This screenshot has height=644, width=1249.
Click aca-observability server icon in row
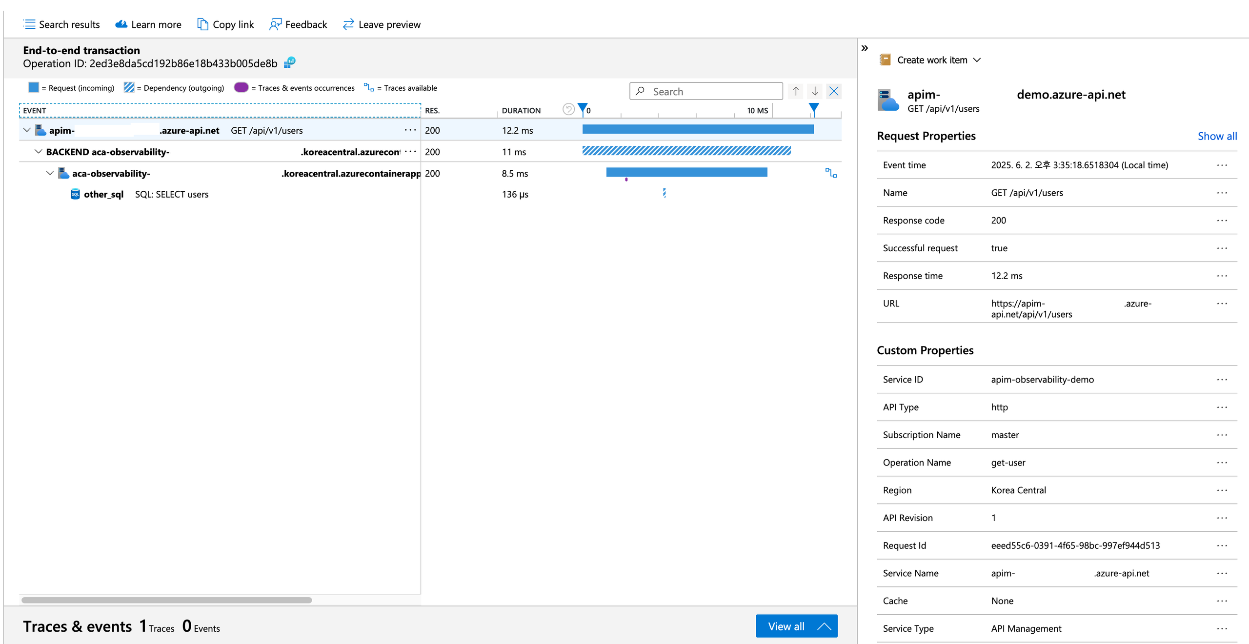pyautogui.click(x=63, y=173)
